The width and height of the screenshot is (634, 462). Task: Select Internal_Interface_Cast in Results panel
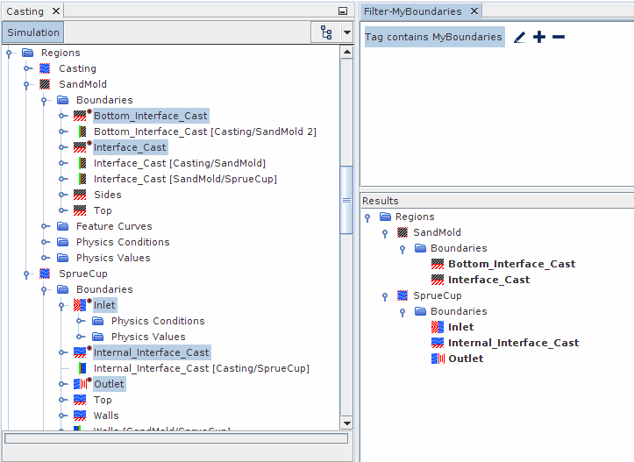click(x=513, y=343)
